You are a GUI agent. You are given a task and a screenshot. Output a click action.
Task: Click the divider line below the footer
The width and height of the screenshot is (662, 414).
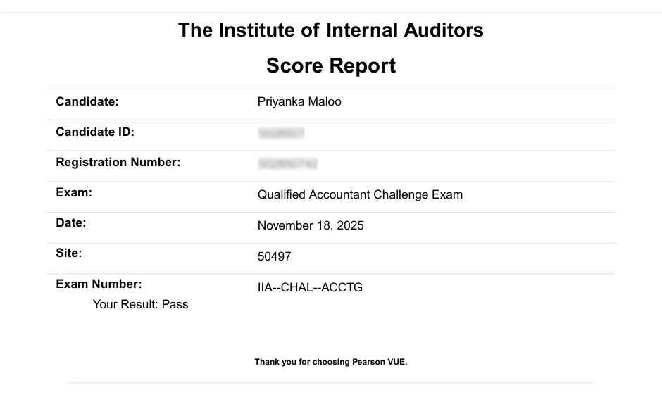pos(331,383)
